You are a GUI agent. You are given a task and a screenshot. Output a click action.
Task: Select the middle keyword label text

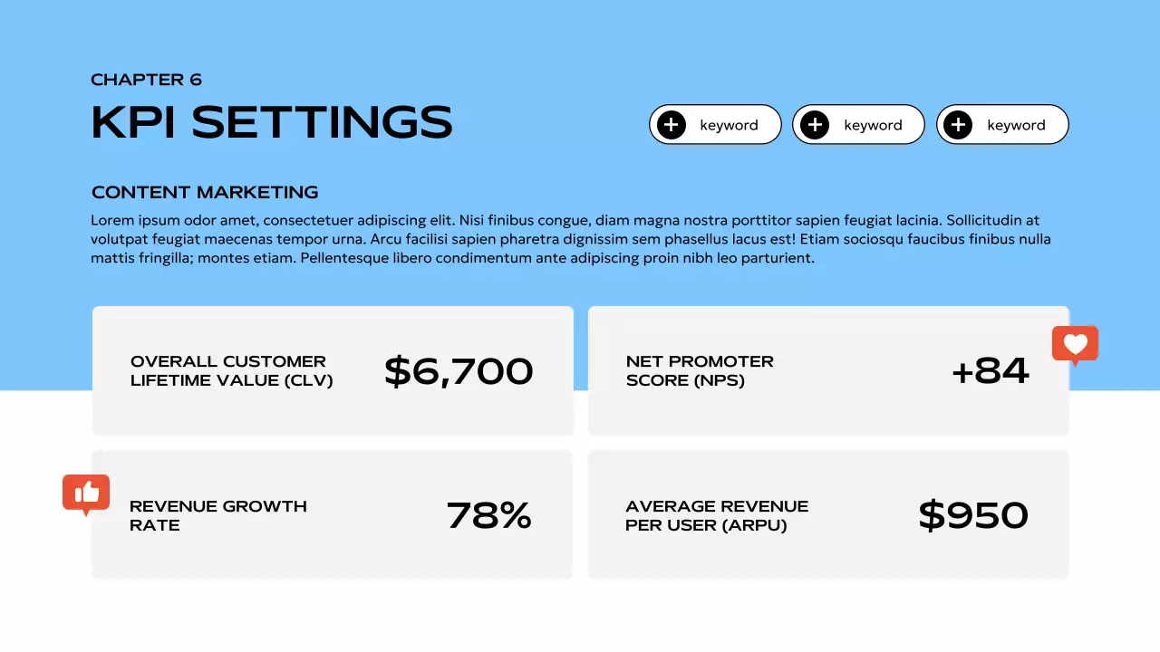873,125
